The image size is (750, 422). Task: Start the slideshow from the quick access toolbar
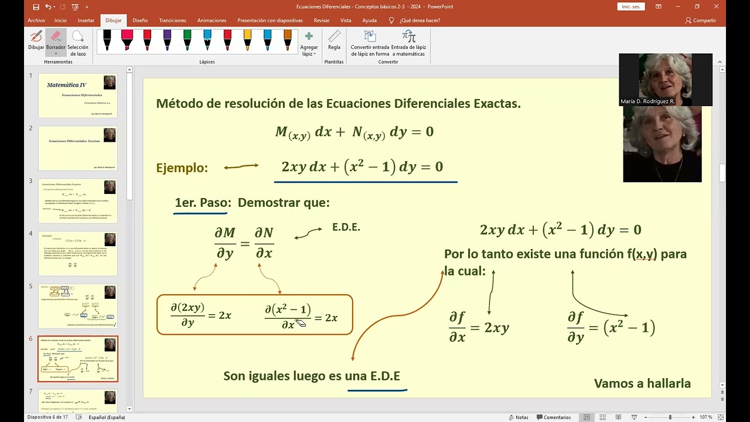click(75, 7)
